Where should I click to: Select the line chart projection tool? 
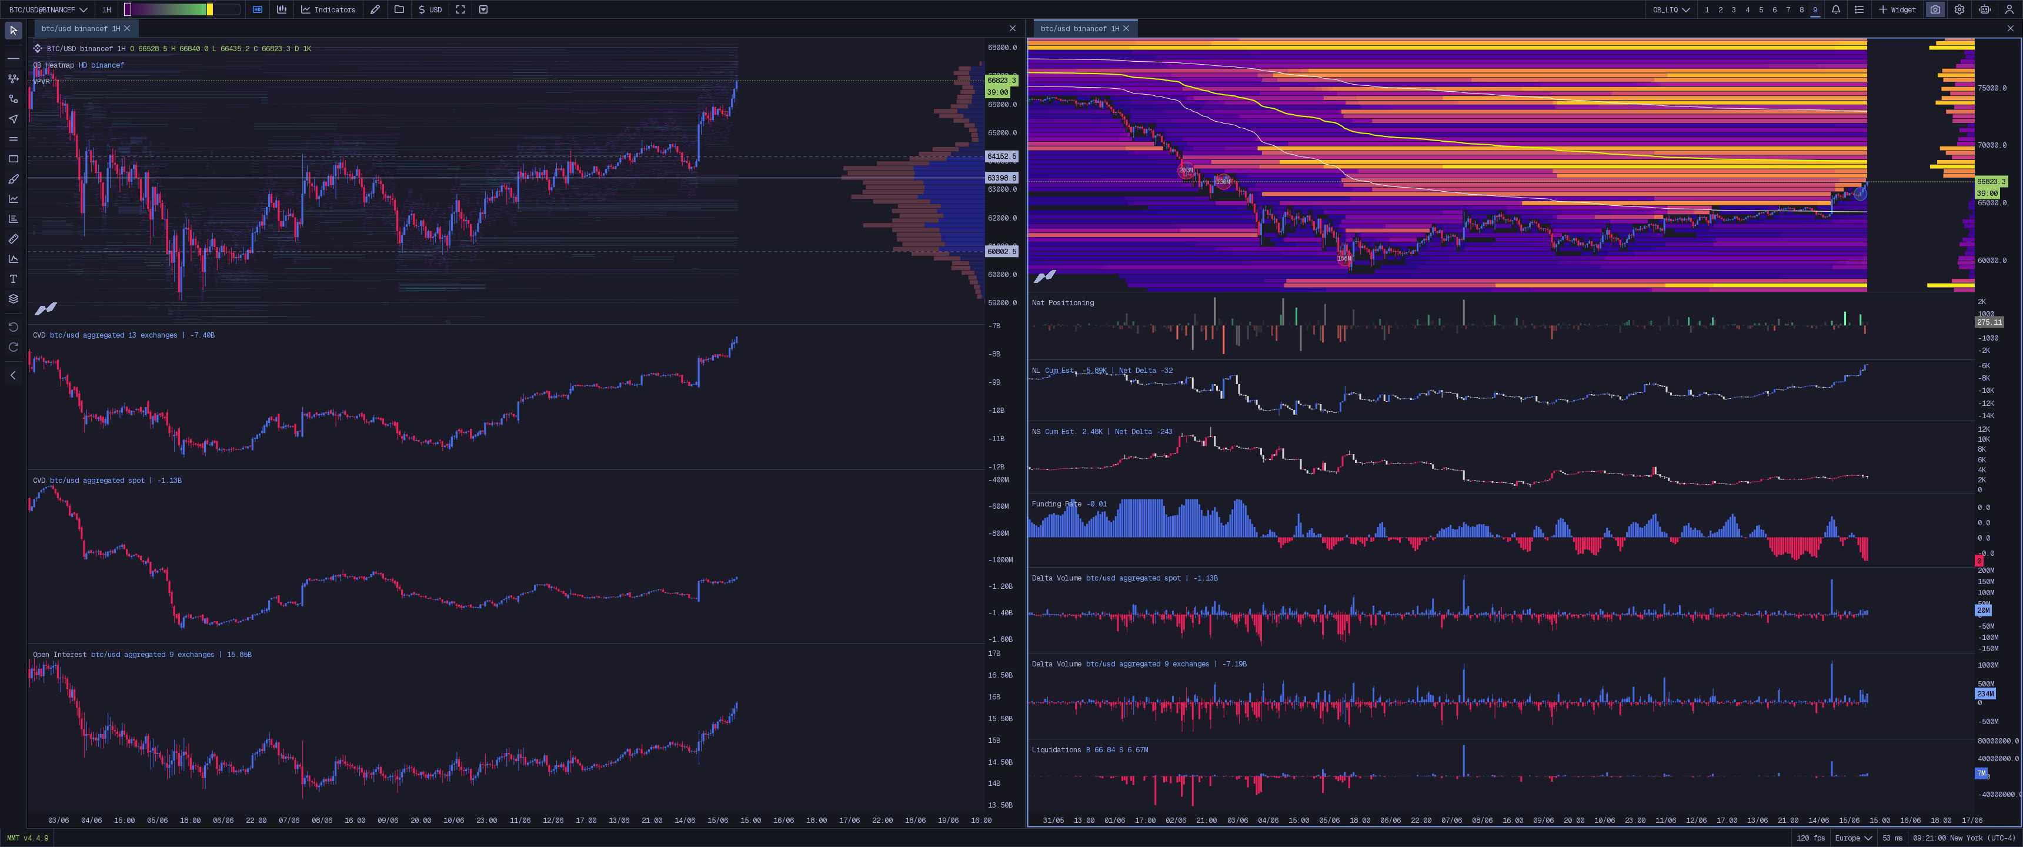coord(14,199)
